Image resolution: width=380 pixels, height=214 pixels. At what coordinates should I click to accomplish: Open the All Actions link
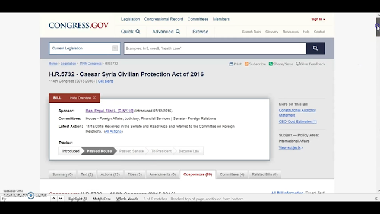tap(113, 131)
